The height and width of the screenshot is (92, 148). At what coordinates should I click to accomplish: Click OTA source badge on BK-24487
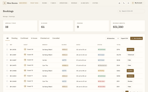pos(64,60)
